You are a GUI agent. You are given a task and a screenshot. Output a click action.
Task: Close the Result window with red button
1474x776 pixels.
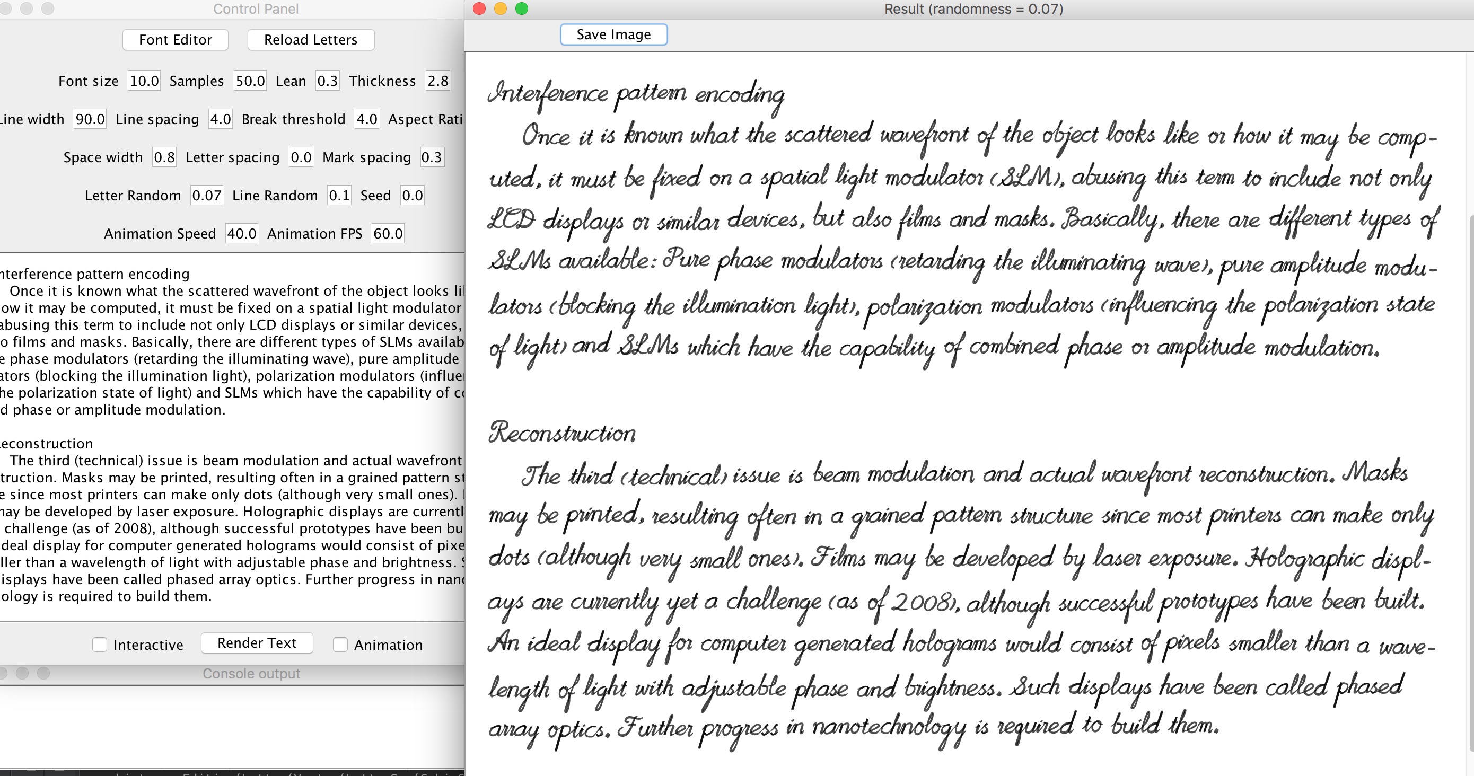click(x=479, y=8)
